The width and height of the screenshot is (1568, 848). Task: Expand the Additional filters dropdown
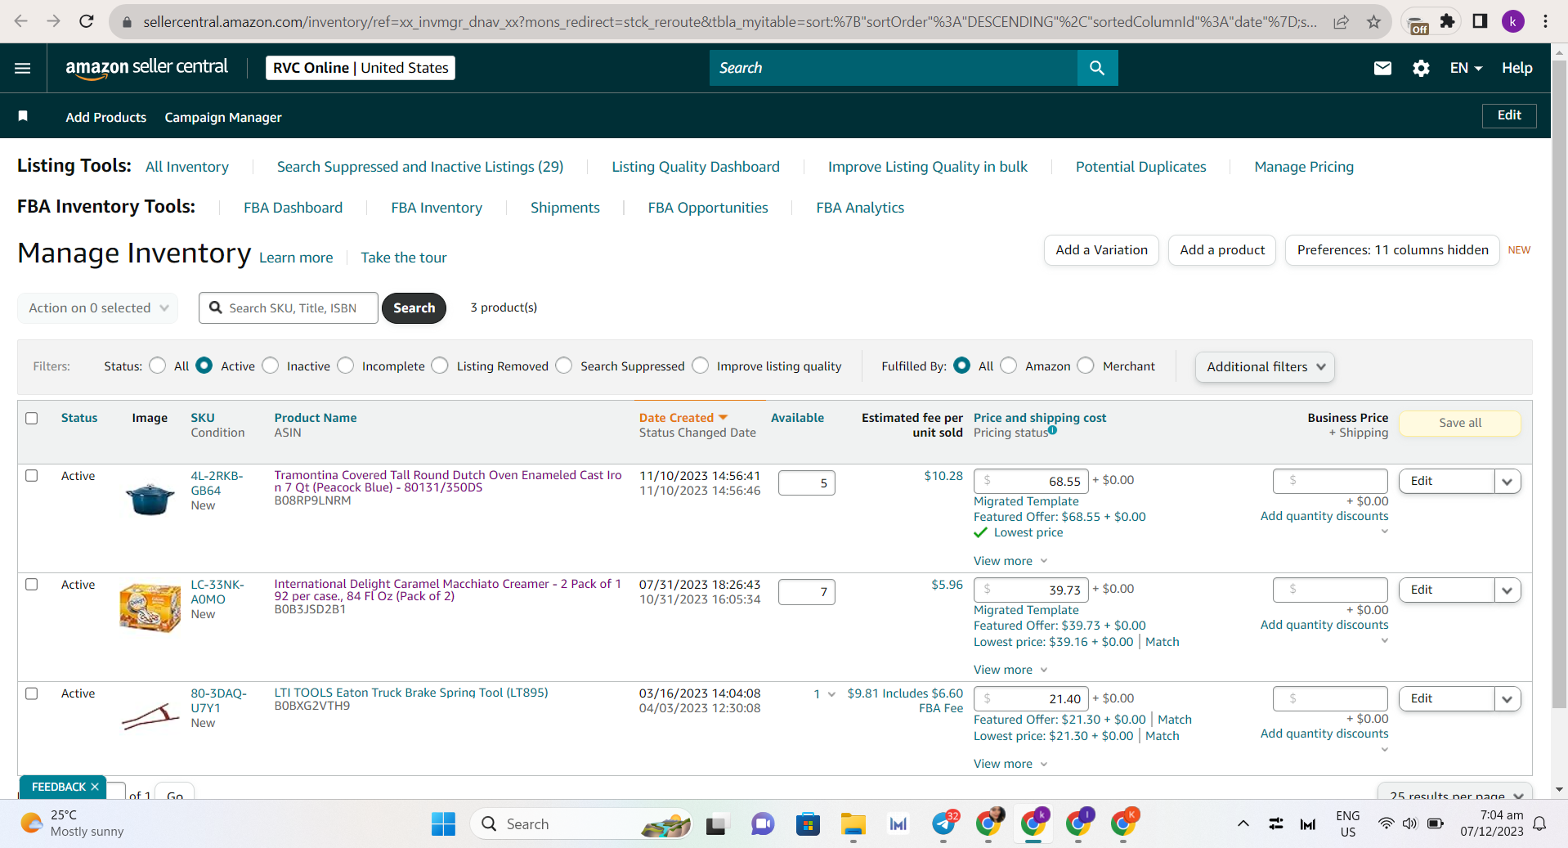click(1265, 366)
